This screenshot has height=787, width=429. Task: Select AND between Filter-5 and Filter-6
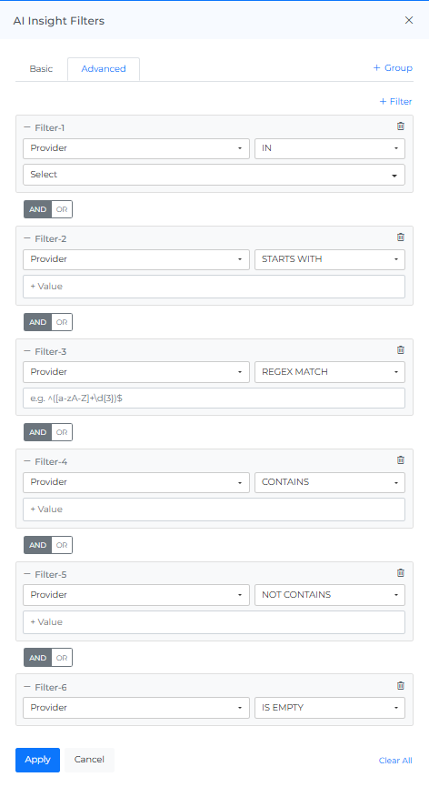click(37, 658)
